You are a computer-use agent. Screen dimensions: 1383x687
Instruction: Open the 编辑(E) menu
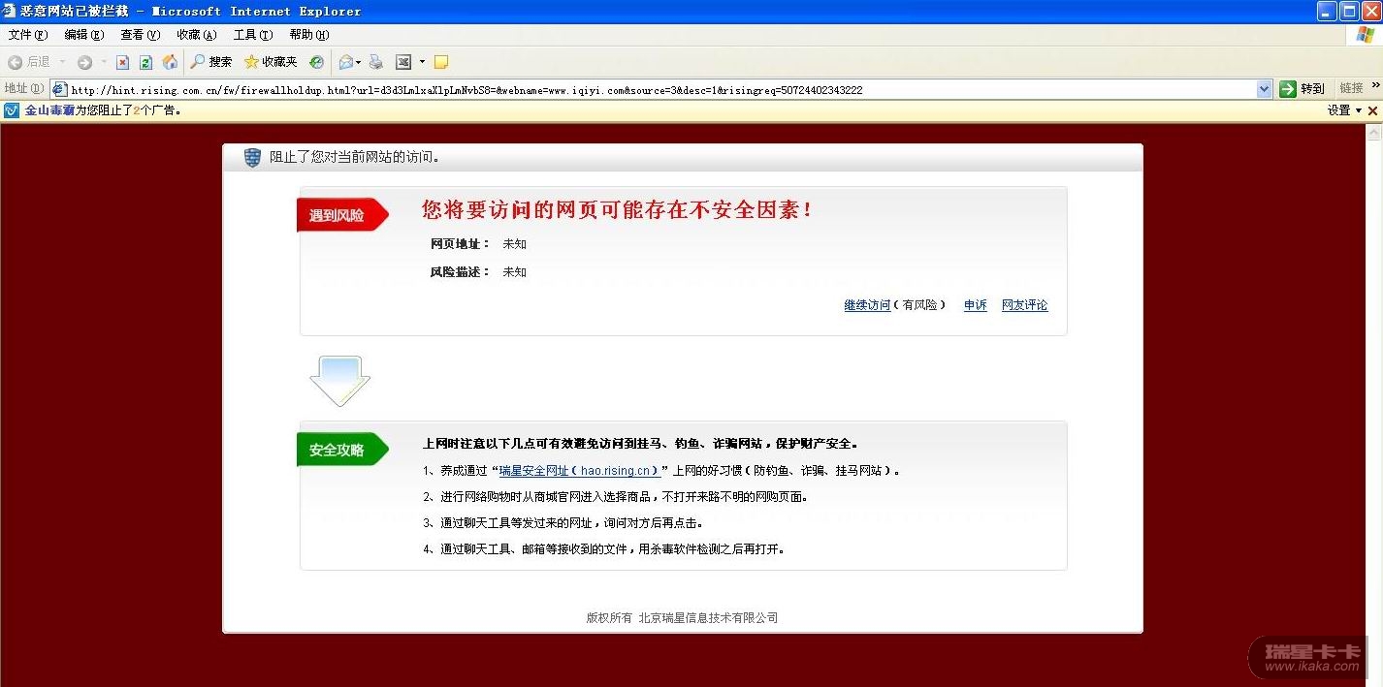pos(83,35)
